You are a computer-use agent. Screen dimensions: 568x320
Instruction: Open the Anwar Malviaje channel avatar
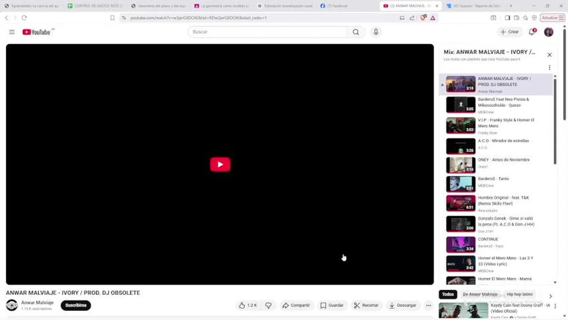(12, 305)
